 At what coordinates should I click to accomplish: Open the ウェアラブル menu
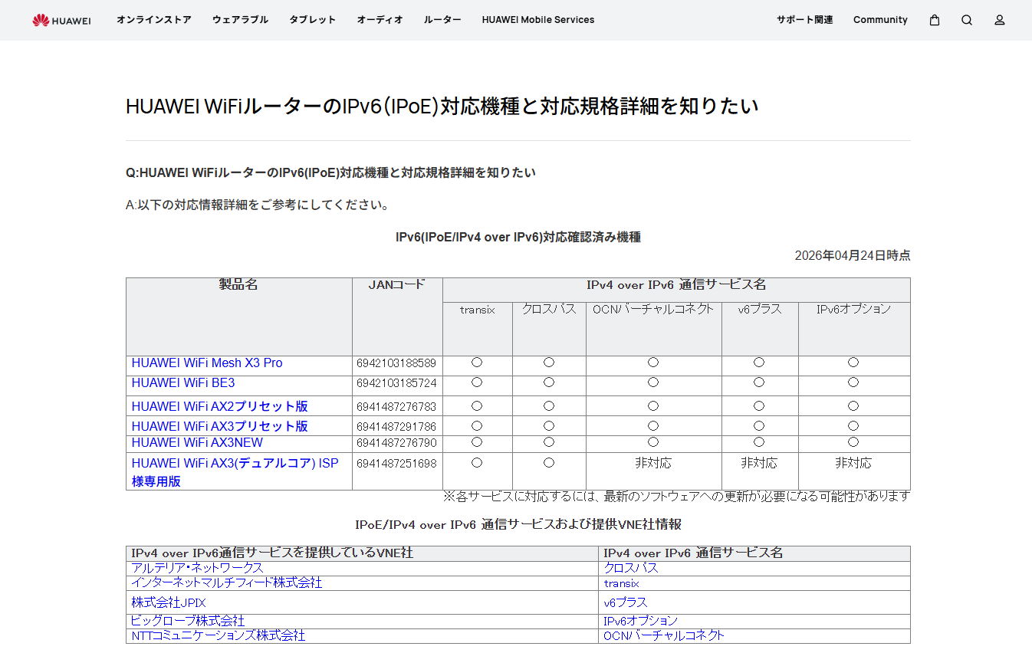(x=241, y=20)
